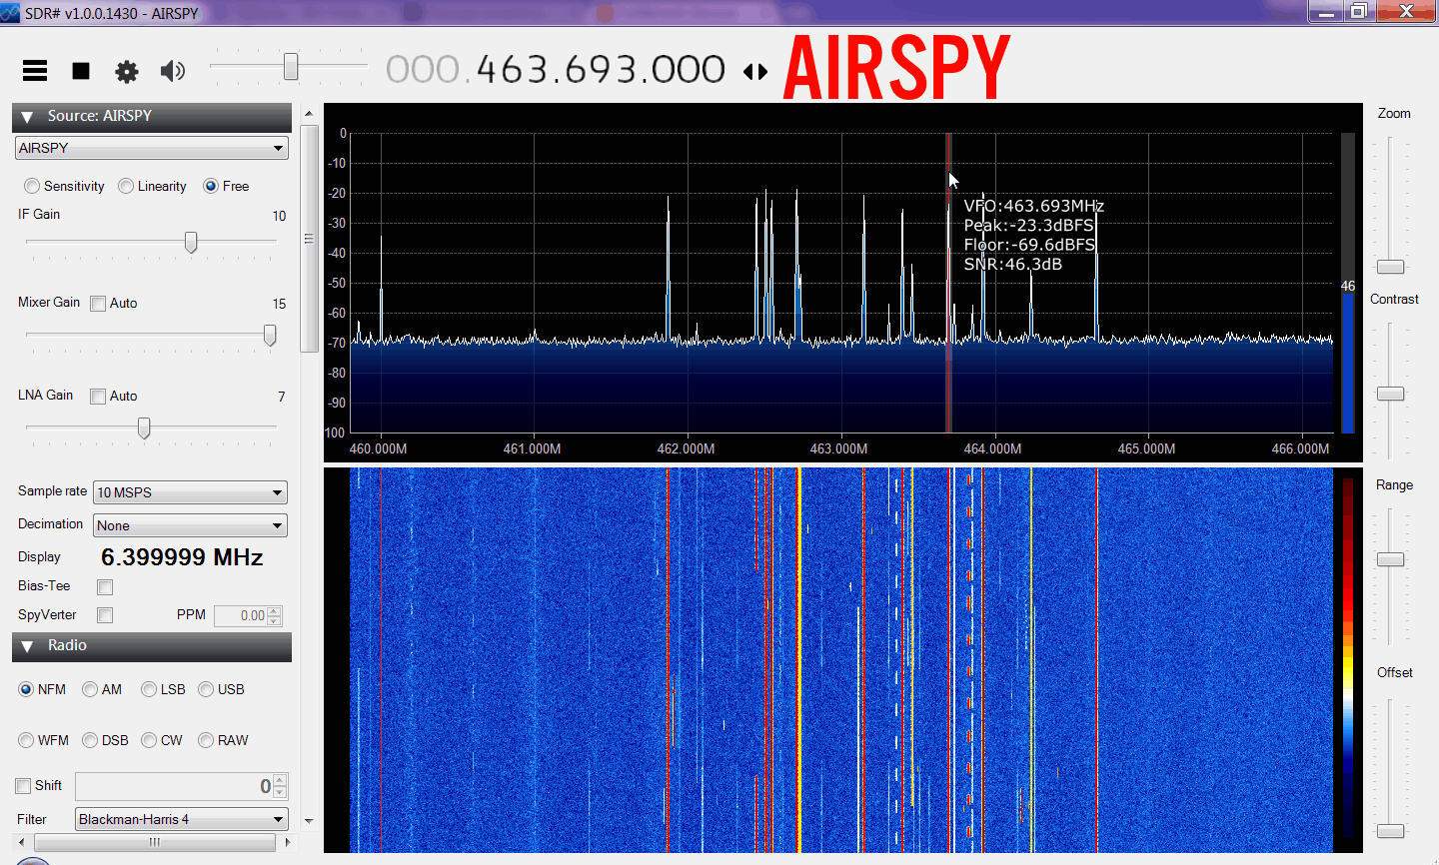Enable Mixer Gain Auto checkbox
1439x865 pixels.
pos(98,304)
